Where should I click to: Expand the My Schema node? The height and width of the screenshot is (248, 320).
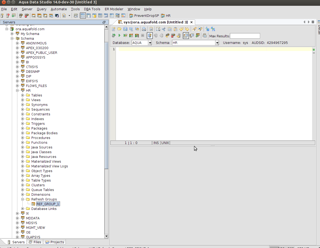tap(12, 34)
